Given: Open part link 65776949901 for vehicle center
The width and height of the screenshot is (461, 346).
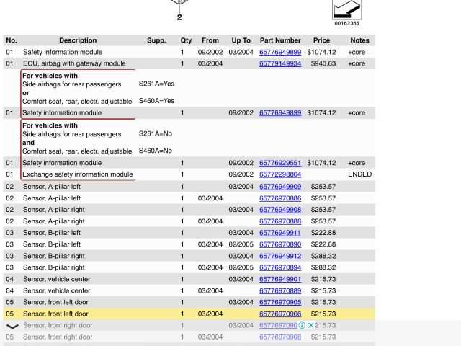Looking at the screenshot, I should 280,279.
